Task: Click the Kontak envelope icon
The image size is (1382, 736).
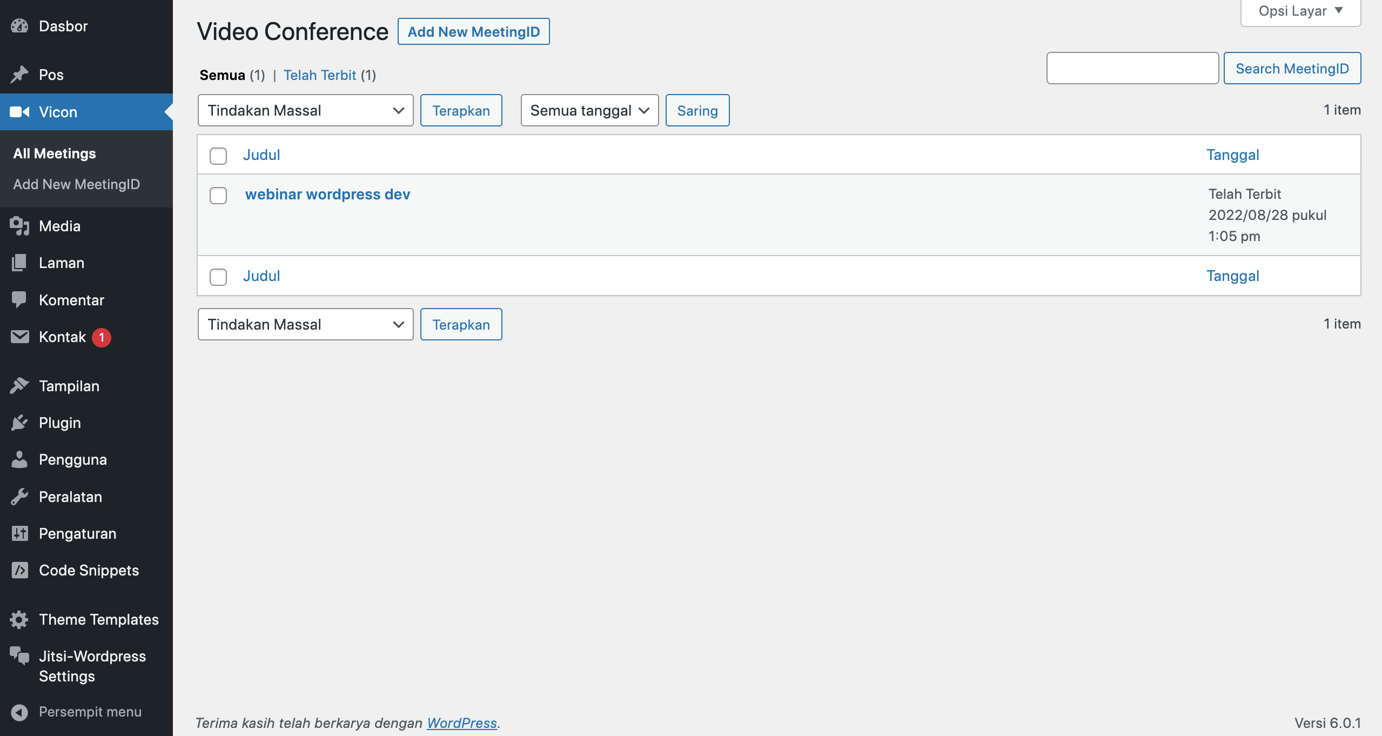Action: pos(19,337)
